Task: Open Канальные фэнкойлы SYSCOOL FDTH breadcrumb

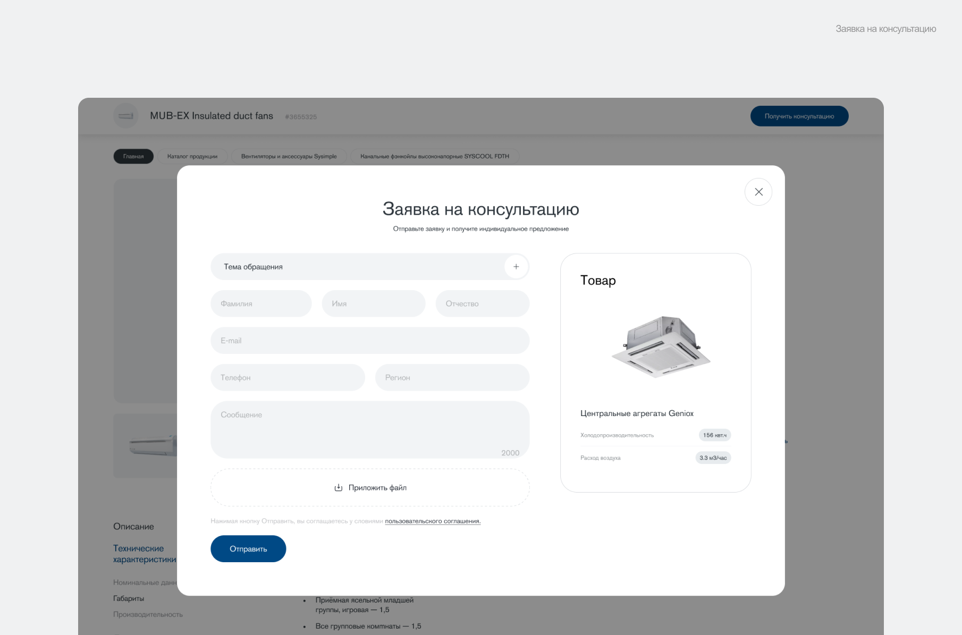Action: pos(434,157)
